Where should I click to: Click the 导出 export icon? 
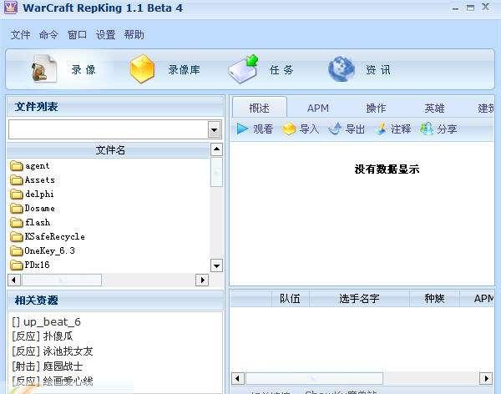335,129
